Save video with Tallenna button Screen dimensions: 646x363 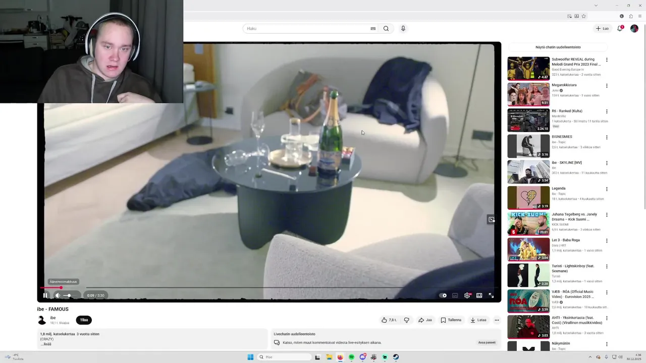pos(451,320)
